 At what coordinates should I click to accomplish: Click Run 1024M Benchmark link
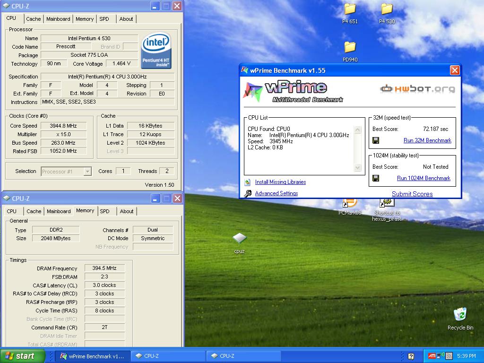(423, 178)
